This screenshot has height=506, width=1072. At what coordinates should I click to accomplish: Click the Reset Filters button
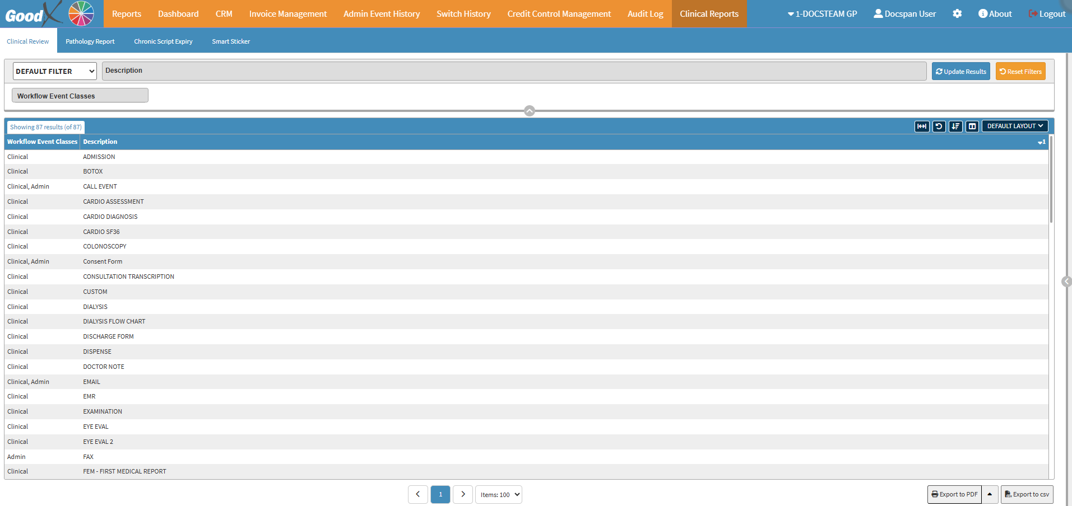coord(1020,71)
